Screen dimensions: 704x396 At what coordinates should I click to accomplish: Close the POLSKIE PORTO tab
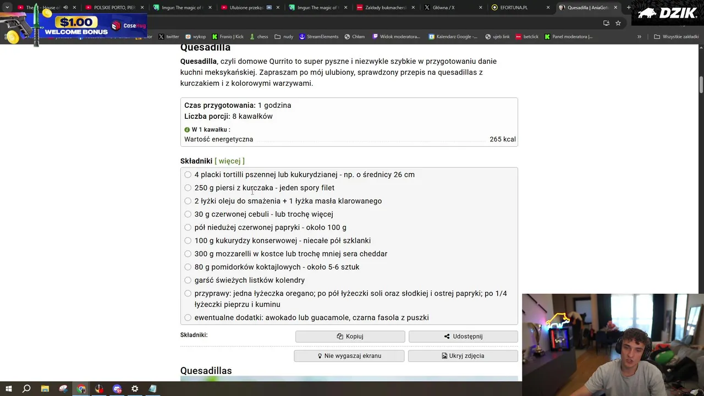142,8
